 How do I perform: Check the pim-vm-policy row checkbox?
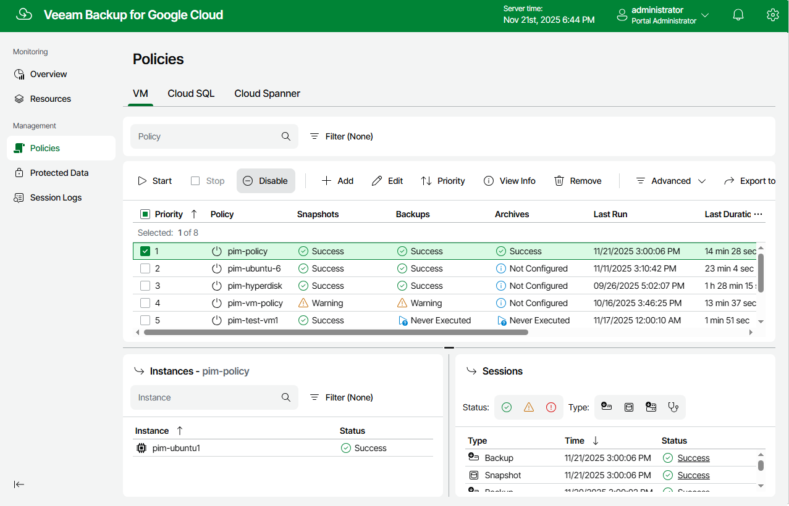145,303
